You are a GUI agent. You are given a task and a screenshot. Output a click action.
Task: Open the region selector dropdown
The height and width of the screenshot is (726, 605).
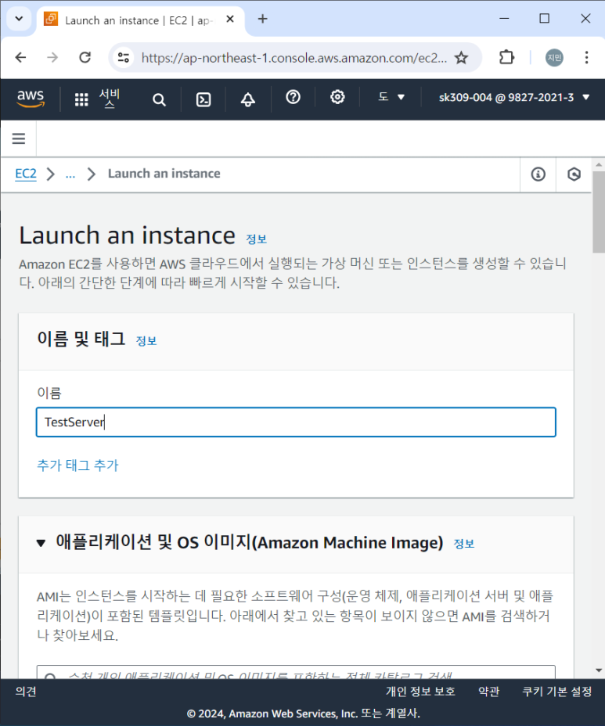click(x=391, y=97)
